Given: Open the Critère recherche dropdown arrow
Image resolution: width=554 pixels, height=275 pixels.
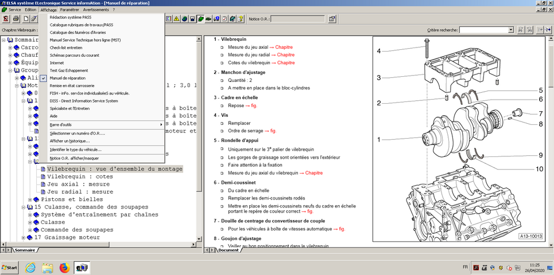Looking at the screenshot, I should 510,30.
